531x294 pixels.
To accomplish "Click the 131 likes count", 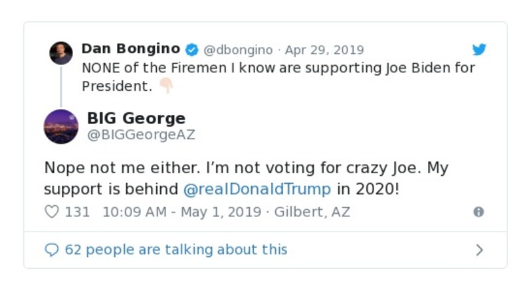I will coord(77,212).
